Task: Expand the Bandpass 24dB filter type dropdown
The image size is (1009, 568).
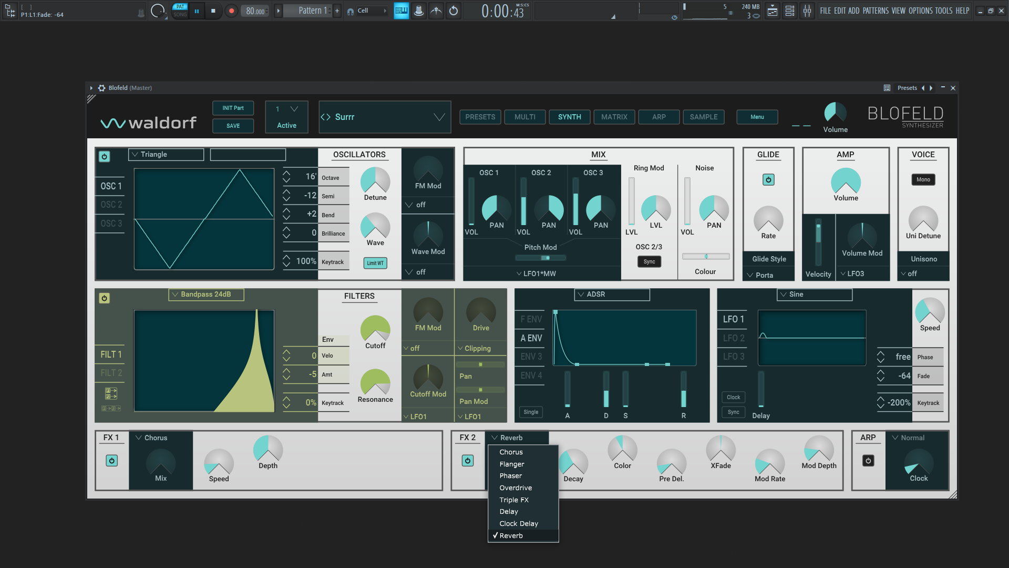Action: [x=206, y=295]
